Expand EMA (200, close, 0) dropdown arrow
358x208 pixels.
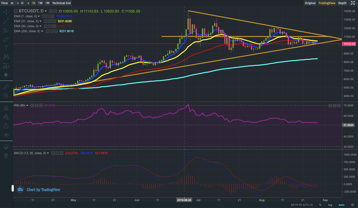tap(42, 31)
